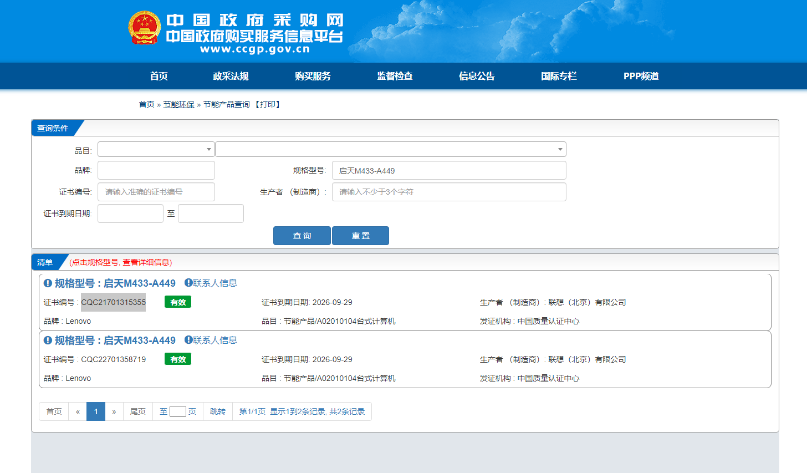The image size is (807, 473).
Task: Open the first 品目 category dropdown
Action: (156, 149)
